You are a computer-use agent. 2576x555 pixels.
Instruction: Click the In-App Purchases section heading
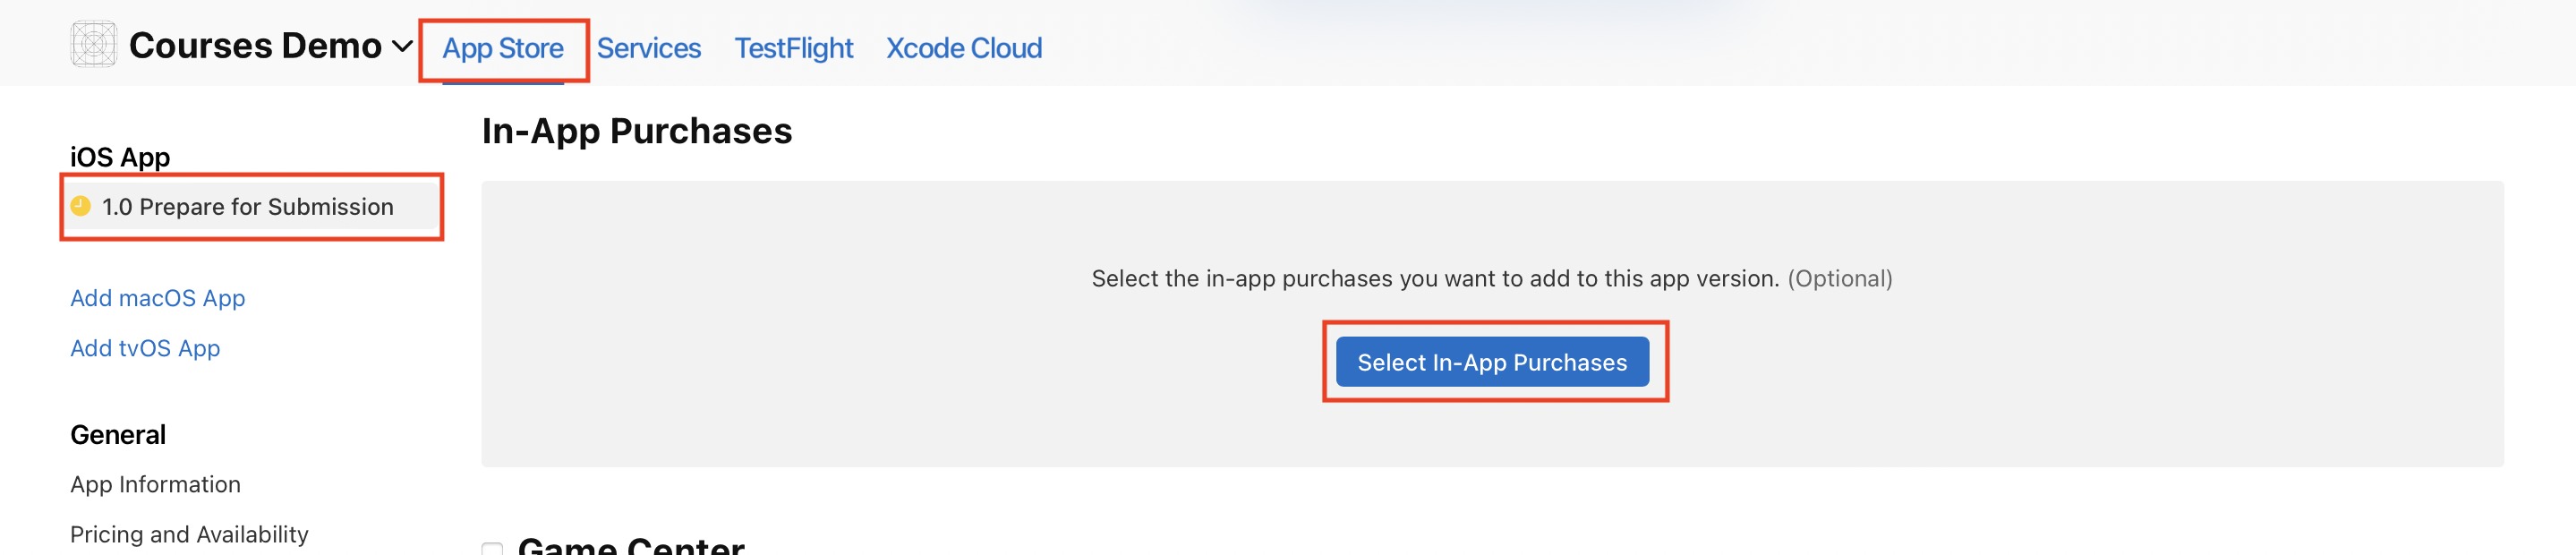click(x=636, y=131)
